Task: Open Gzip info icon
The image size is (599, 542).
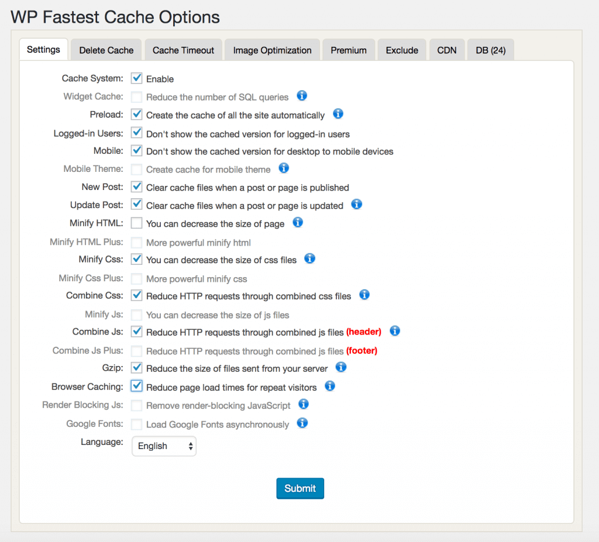Action: click(x=341, y=367)
